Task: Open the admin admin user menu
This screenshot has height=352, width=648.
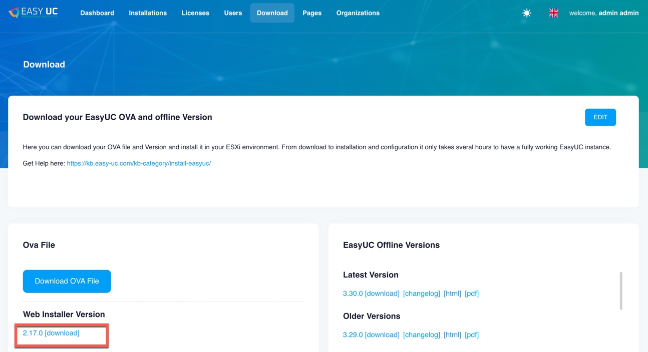Action: [603, 13]
